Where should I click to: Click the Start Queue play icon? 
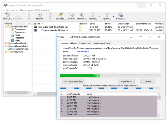pyautogui.click(x=93, y=15)
